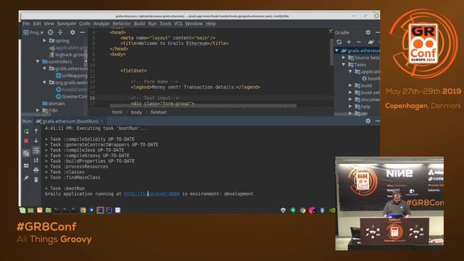Clear console with trash icon
Screen dimensions: 464x261
tap(36, 180)
